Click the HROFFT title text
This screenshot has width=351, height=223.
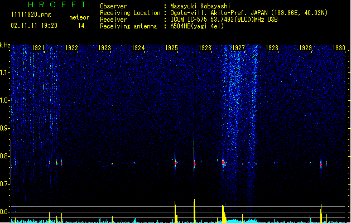[57, 4]
